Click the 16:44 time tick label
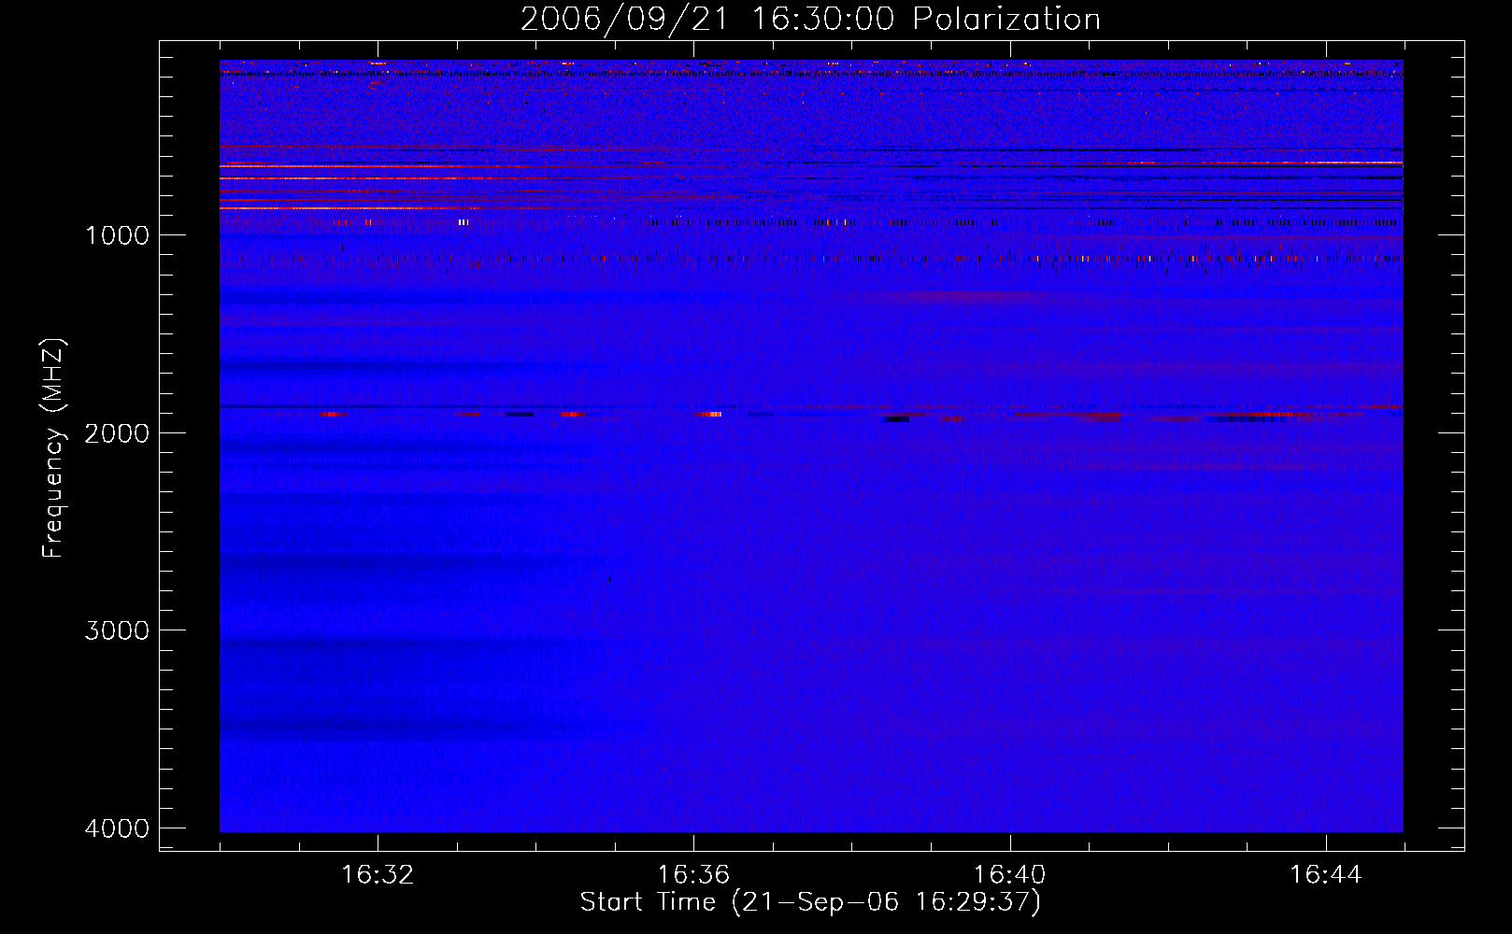 coord(1326,875)
